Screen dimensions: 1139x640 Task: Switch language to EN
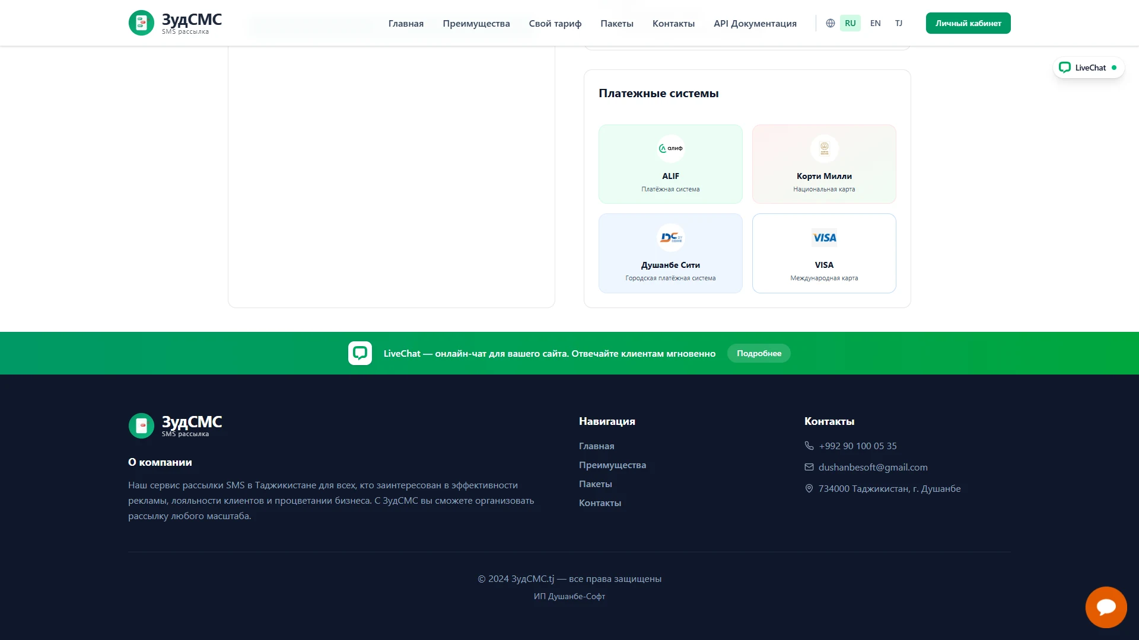pyautogui.click(x=875, y=23)
